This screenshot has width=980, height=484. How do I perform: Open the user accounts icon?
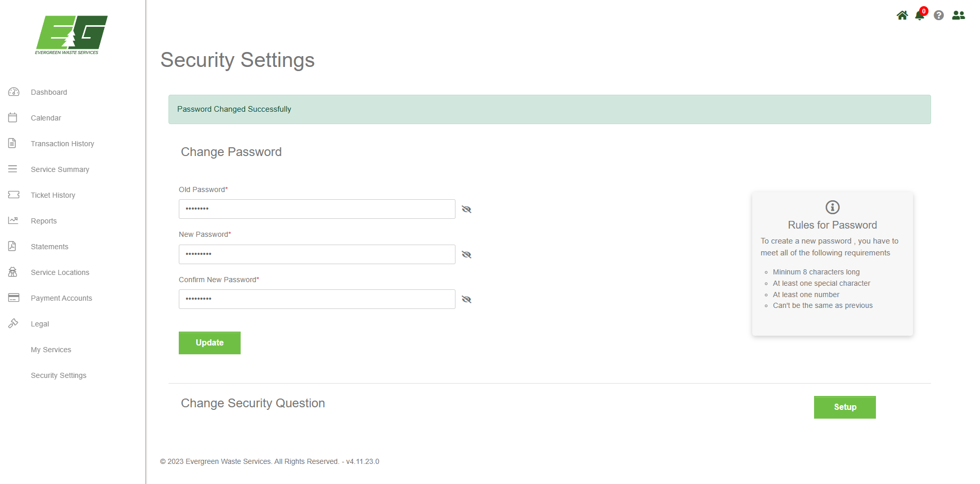(958, 15)
